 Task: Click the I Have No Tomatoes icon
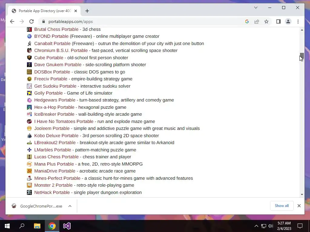click(29, 121)
